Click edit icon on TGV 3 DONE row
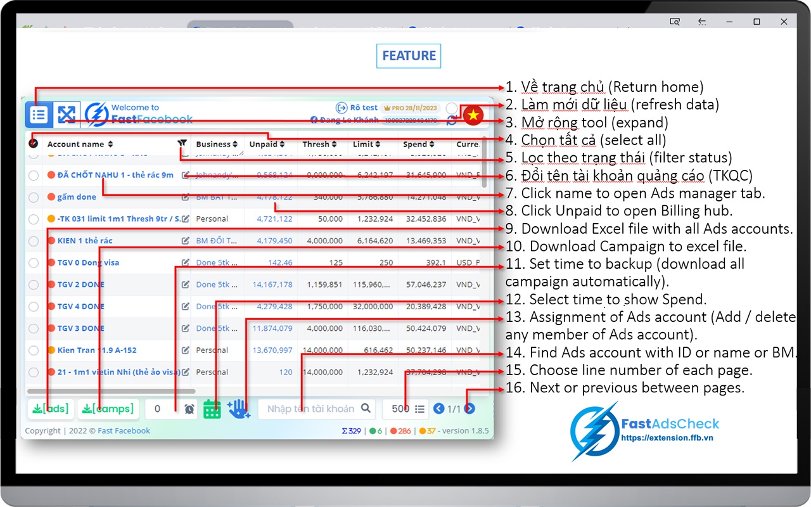 tap(185, 328)
